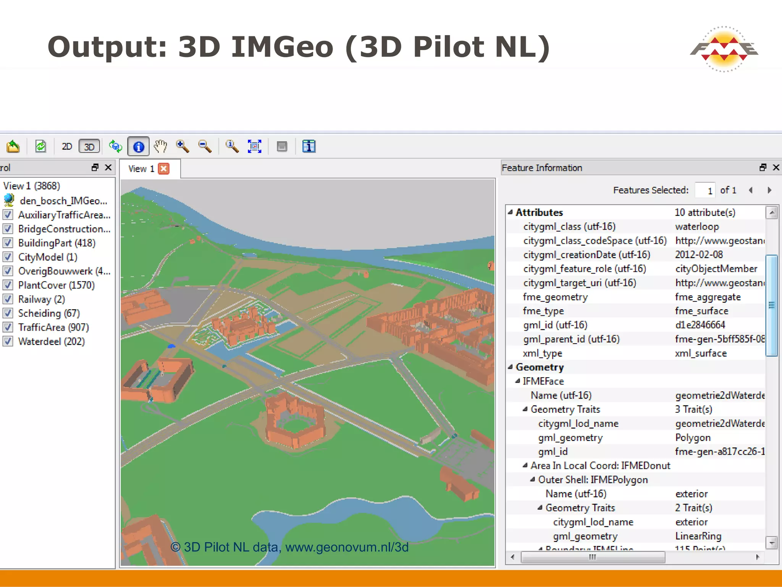Toggle CityModel (1) layer checkbox
Viewport: 782px width, 587px height.
click(x=8, y=257)
